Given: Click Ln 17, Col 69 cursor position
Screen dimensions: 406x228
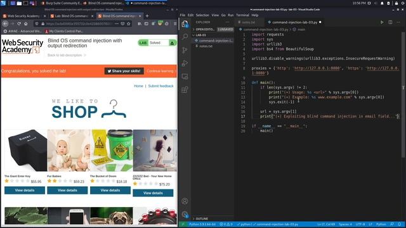Looking at the screenshot, I should pyautogui.click(x=326, y=224).
